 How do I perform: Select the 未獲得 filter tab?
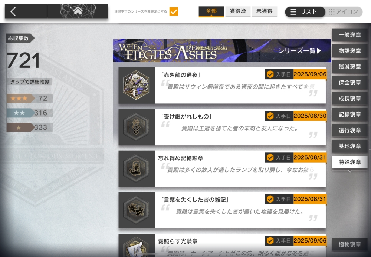(x=264, y=11)
